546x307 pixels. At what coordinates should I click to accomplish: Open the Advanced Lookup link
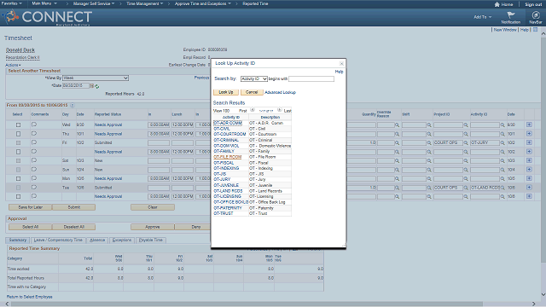point(280,93)
